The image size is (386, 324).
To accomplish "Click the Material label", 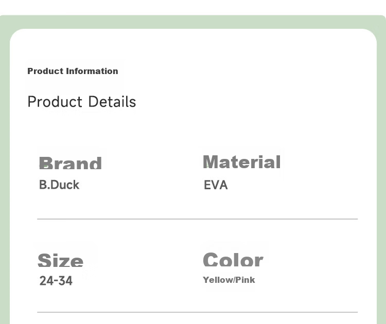I will pos(242,162).
